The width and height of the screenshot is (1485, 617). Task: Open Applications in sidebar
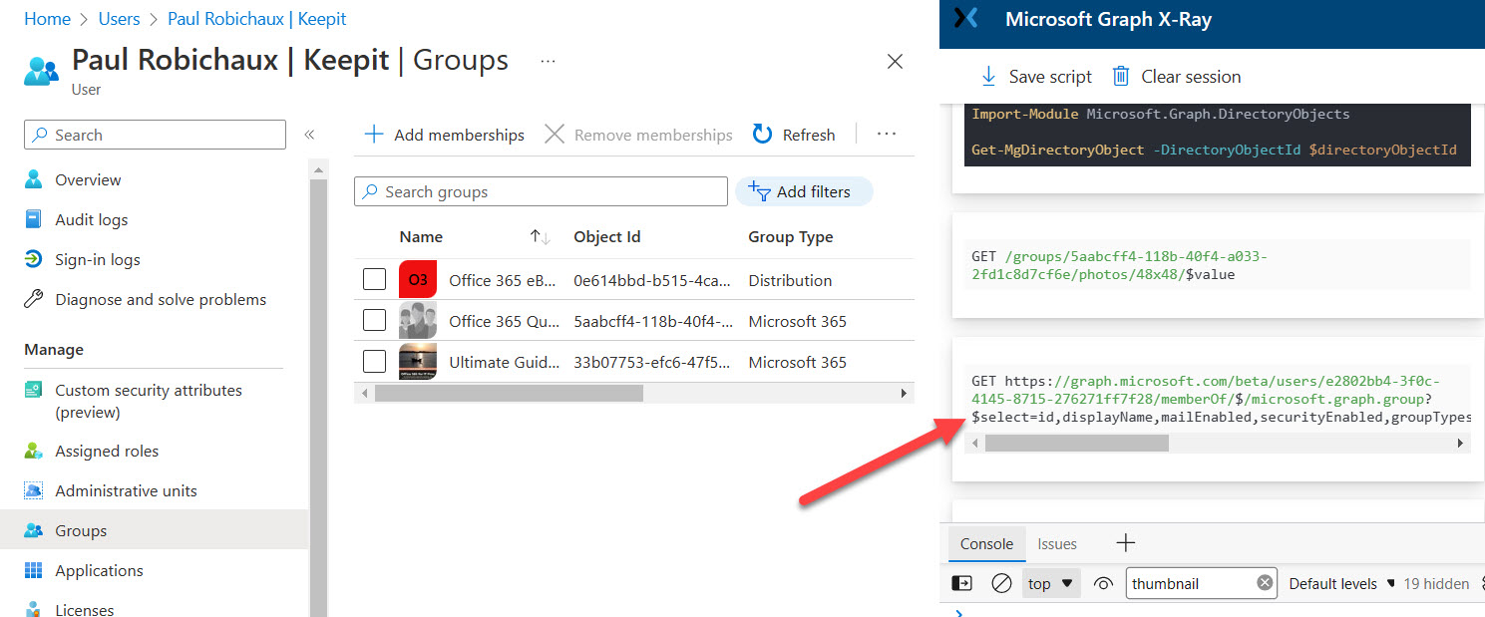99,571
